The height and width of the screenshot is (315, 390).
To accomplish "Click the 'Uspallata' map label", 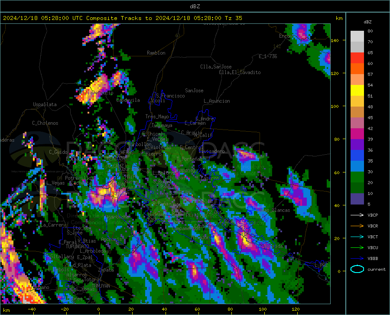I will (45, 105).
